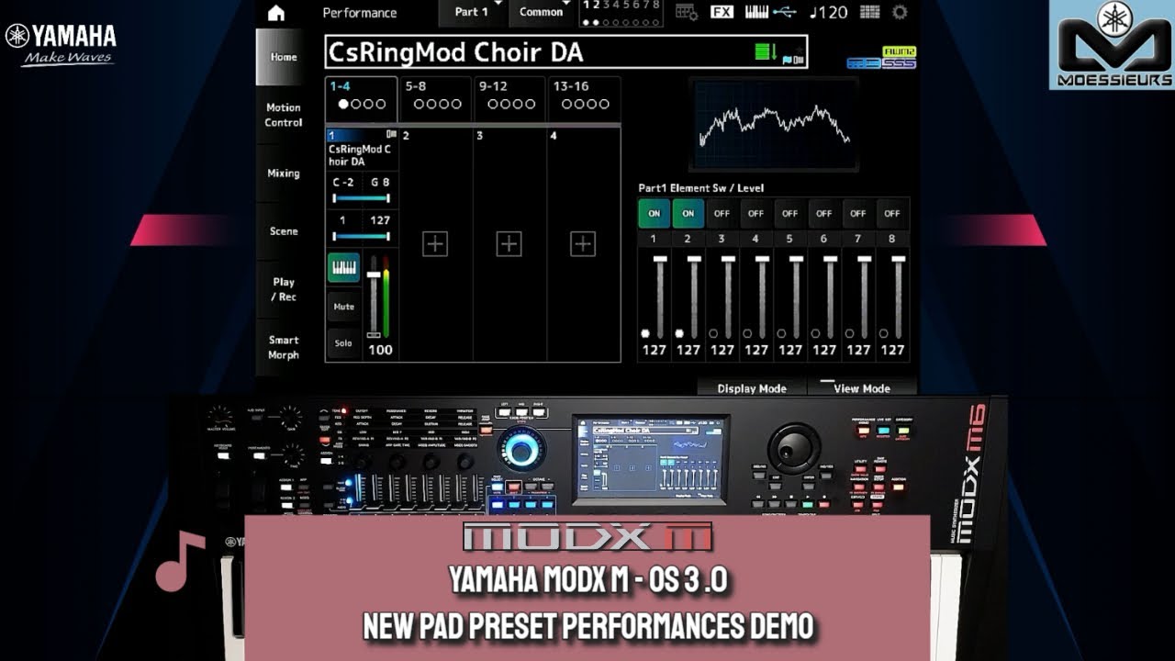Viewport: 1175px width, 661px height.
Task: Open the Smart Morph side tab
Action: (x=284, y=347)
